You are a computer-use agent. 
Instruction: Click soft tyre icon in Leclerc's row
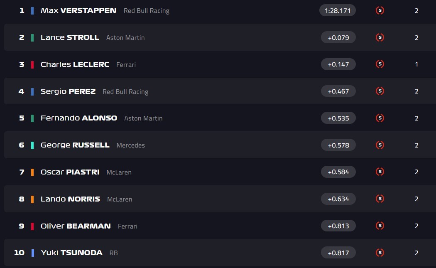(380, 64)
